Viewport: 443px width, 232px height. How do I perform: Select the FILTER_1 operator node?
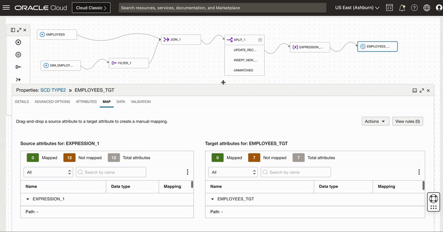click(x=129, y=63)
